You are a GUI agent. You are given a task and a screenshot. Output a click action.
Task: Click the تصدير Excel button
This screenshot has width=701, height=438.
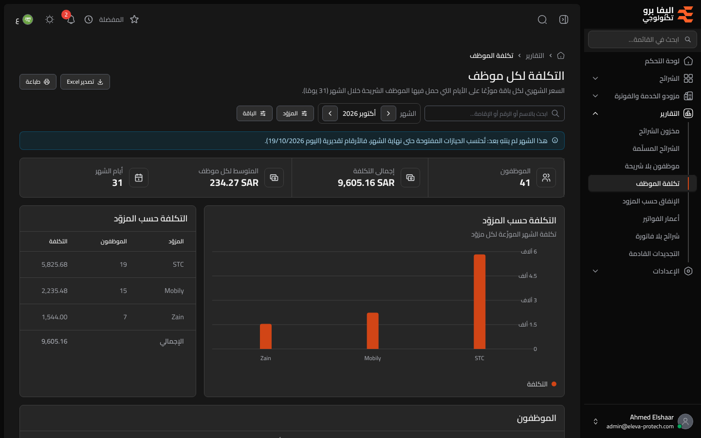[x=85, y=82]
